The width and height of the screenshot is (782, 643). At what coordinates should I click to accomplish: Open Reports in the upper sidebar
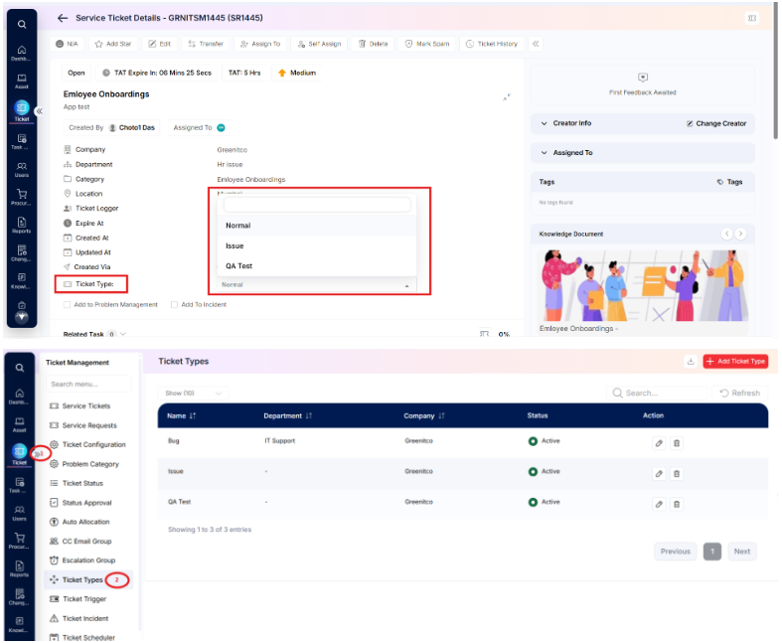(22, 226)
